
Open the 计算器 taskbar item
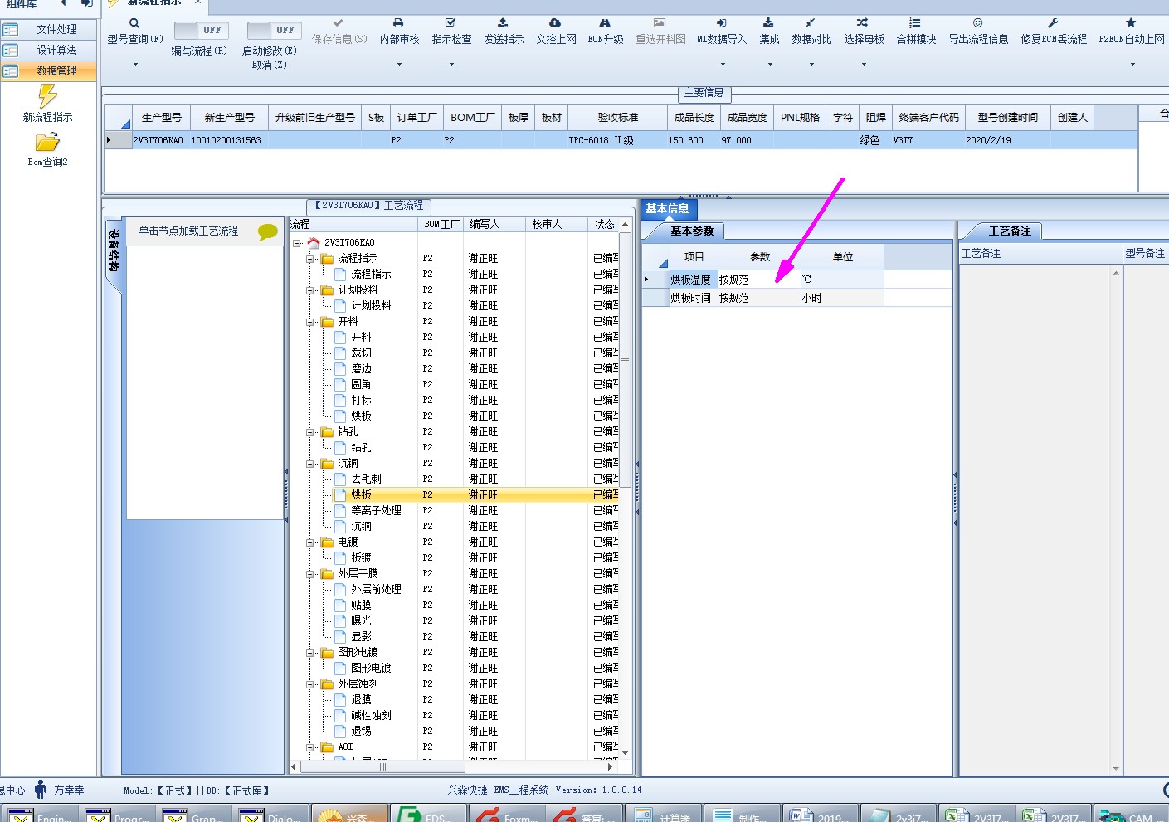[665, 814]
